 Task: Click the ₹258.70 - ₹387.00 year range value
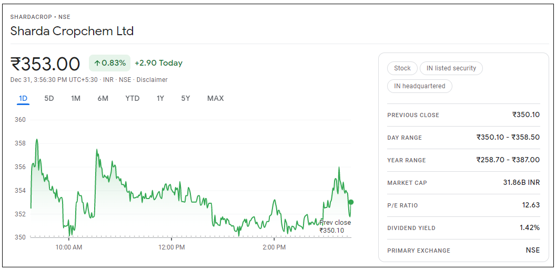[508, 160]
